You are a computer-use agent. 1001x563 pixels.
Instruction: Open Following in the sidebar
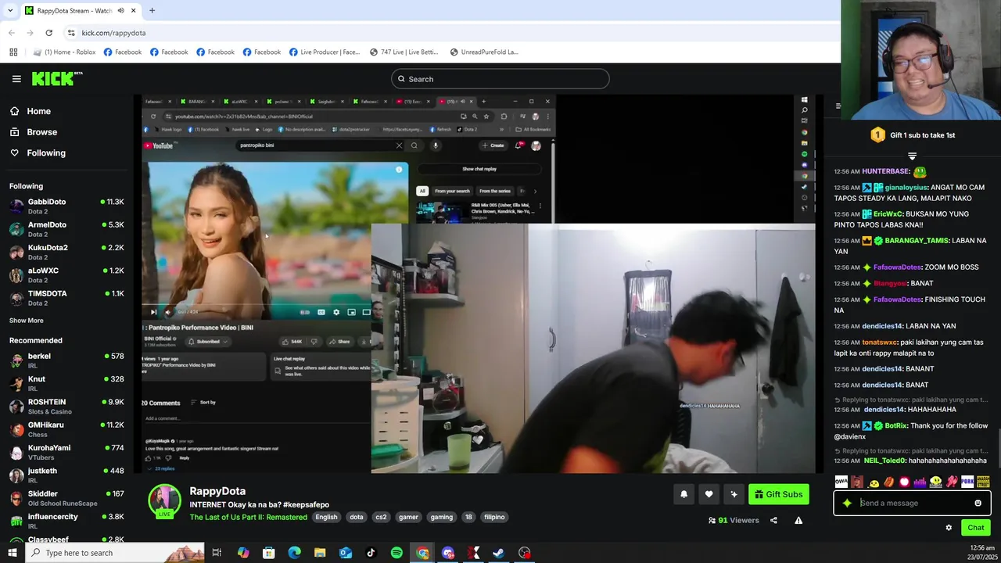tap(46, 153)
